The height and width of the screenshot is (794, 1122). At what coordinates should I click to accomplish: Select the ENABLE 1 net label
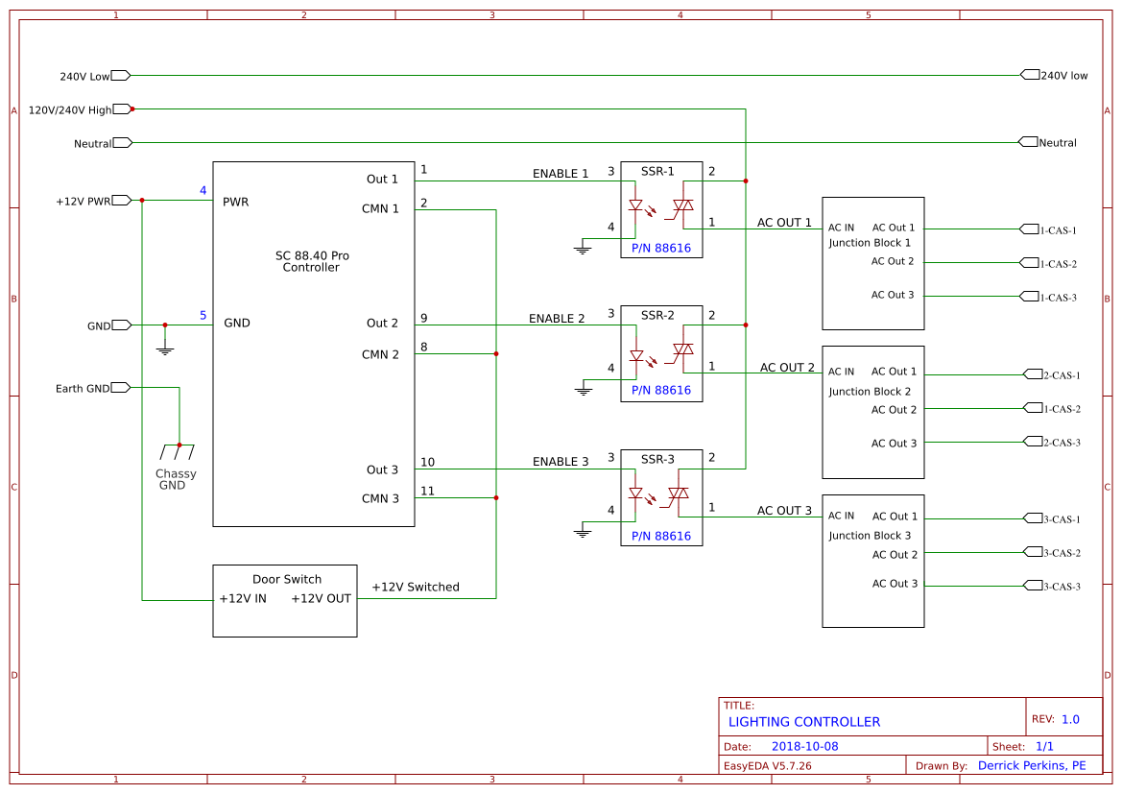[561, 173]
